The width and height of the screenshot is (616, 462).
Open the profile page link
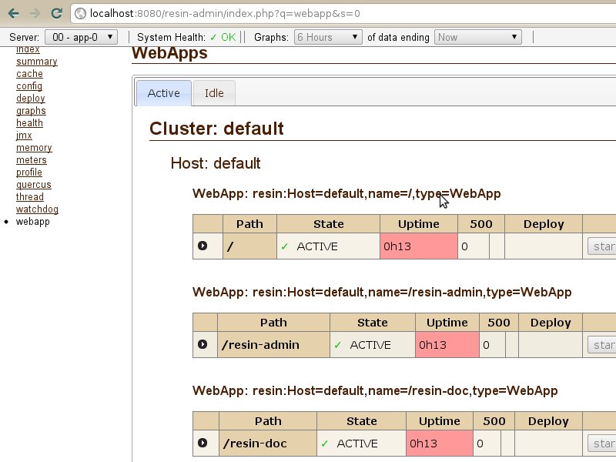click(x=29, y=172)
